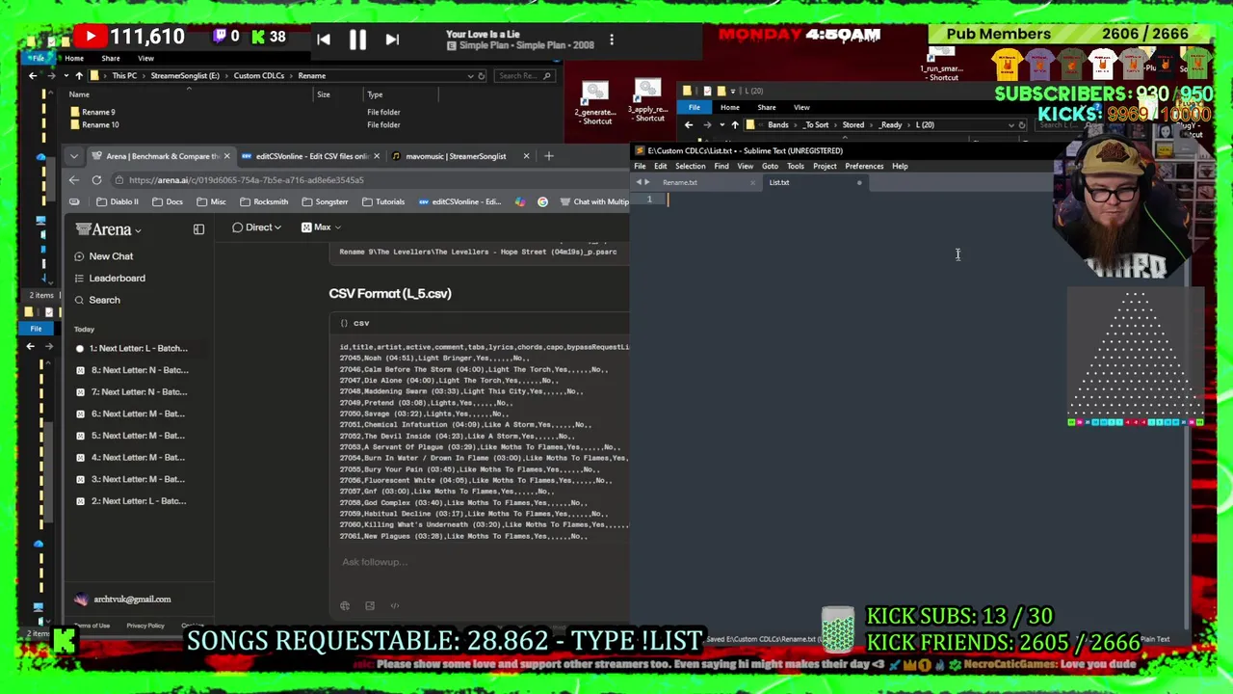Viewport: 1233px width, 694px height.
Task: Open the Chat with Multiple bookmark
Action: [593, 202]
